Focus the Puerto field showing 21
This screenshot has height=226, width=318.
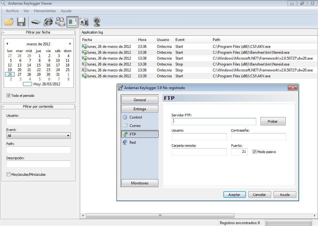(x=239, y=152)
